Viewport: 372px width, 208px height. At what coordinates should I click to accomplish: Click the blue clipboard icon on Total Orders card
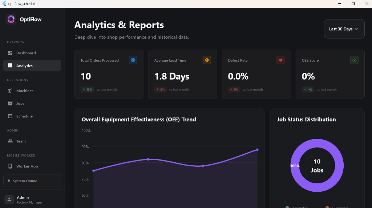[x=133, y=60]
